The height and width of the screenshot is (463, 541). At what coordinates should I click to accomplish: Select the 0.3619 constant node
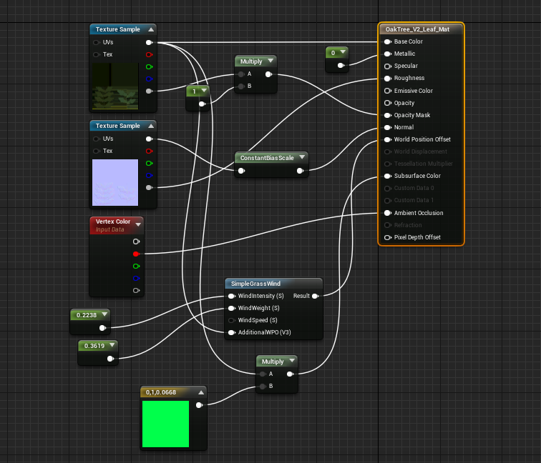pos(98,346)
